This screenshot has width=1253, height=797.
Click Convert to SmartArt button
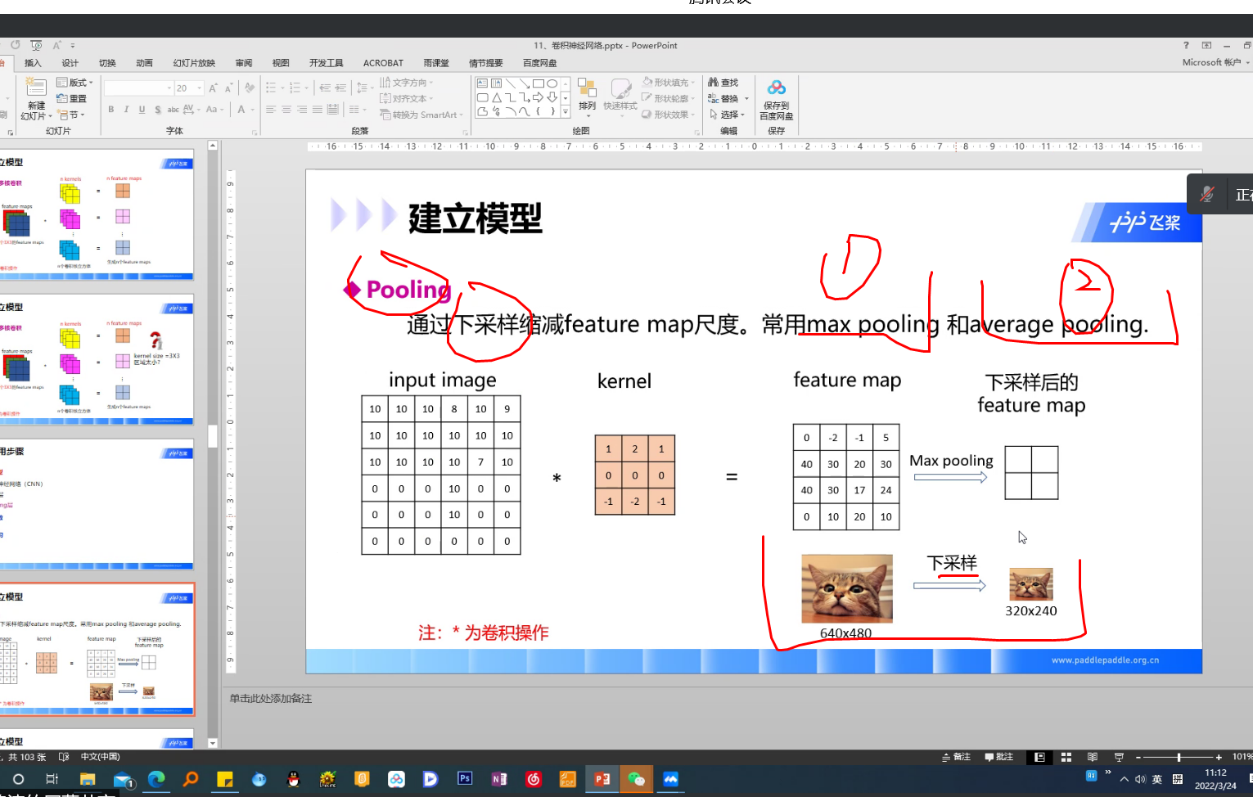point(421,115)
